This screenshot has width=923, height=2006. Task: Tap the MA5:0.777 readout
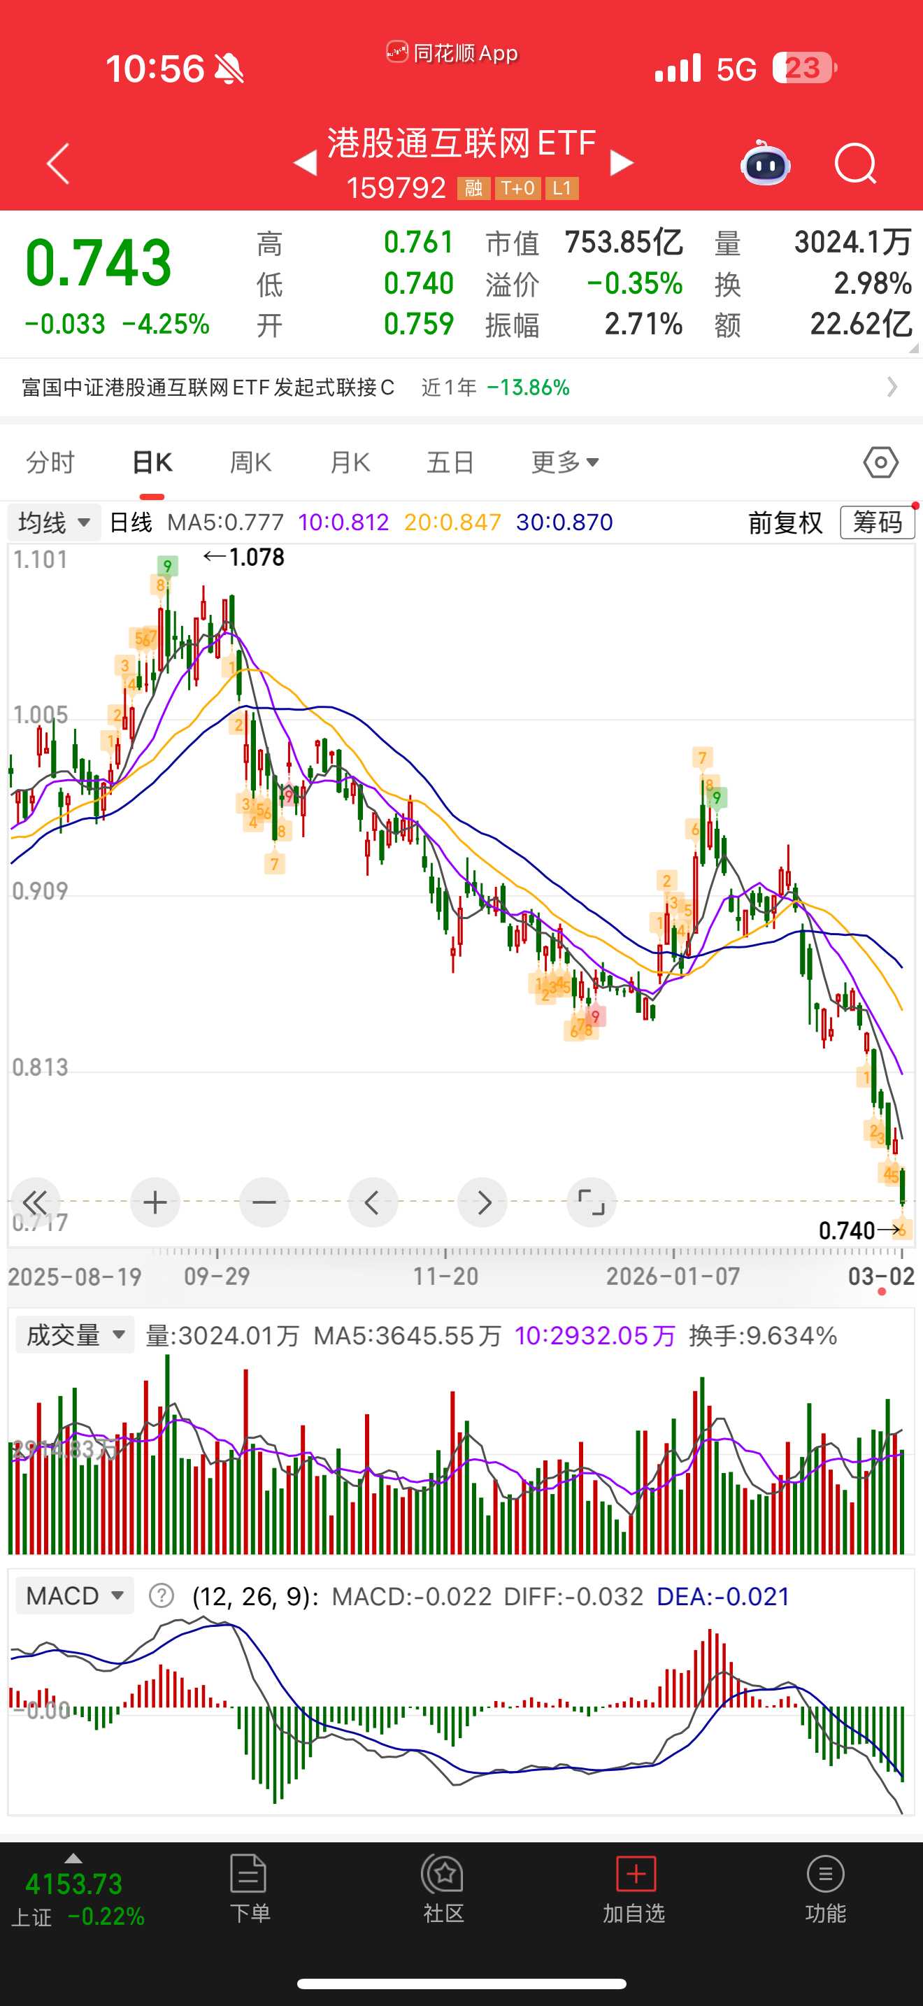[x=226, y=522]
